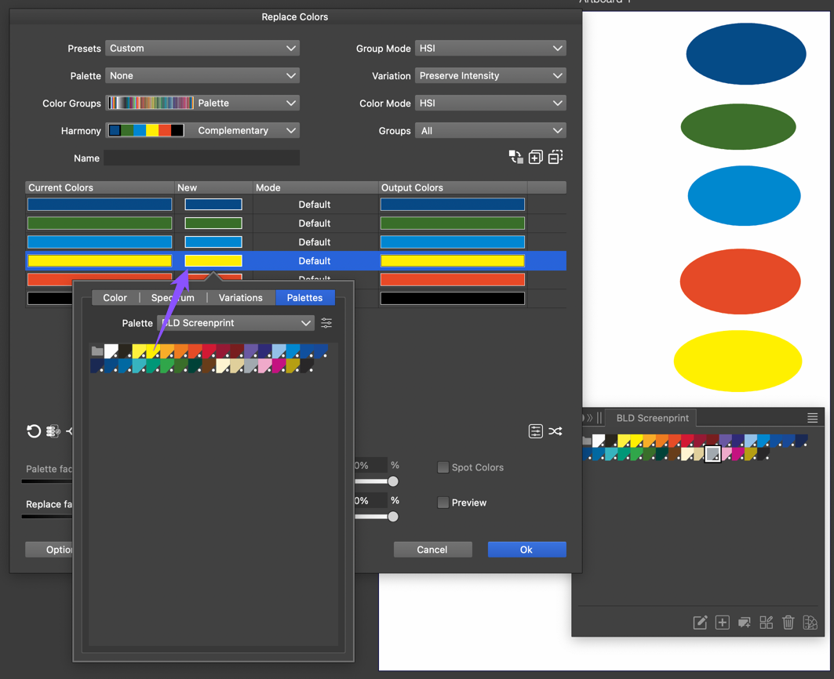Expand the Variation Preserve Intensity dropdown
Image resolution: width=834 pixels, height=679 pixels.
[490, 76]
